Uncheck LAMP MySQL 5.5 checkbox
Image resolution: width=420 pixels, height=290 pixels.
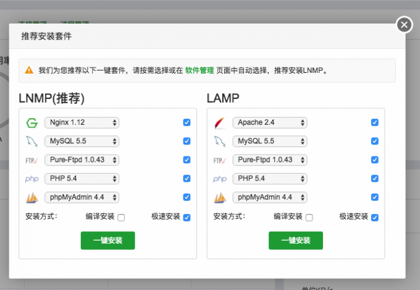(x=375, y=141)
